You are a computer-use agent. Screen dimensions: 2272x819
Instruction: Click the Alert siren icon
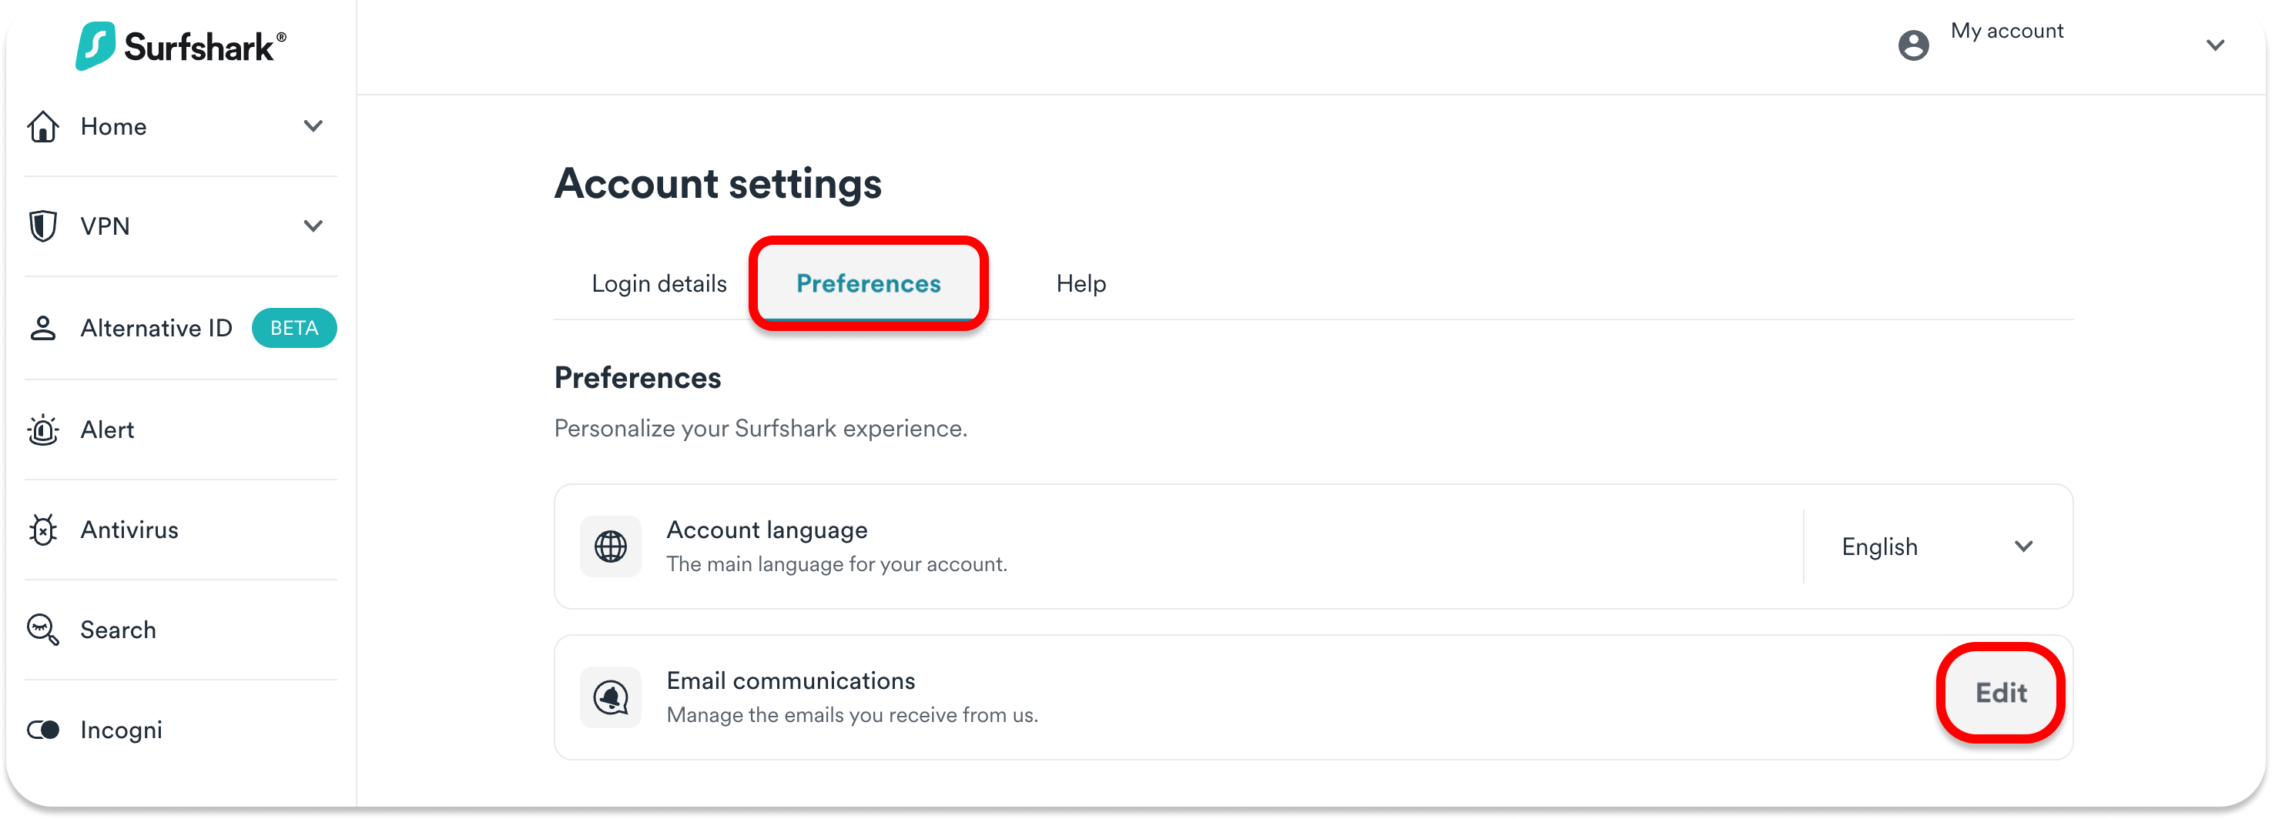[43, 430]
